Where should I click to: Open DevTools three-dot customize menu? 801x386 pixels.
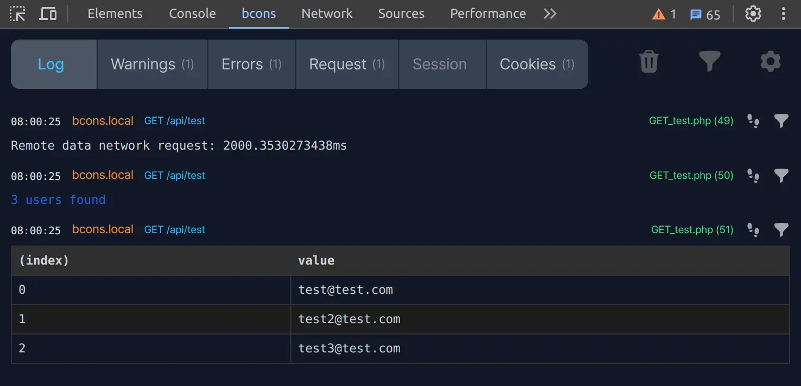point(783,14)
